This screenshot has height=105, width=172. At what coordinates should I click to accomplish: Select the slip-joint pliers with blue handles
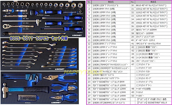click(x=60, y=78)
